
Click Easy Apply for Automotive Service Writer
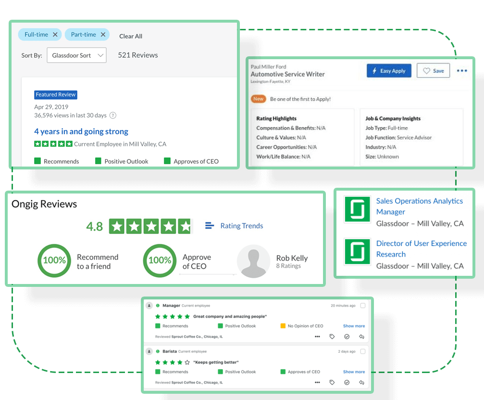pyautogui.click(x=389, y=71)
